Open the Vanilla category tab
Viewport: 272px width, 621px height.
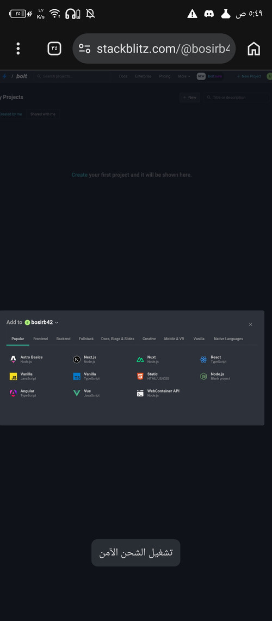[199, 339]
